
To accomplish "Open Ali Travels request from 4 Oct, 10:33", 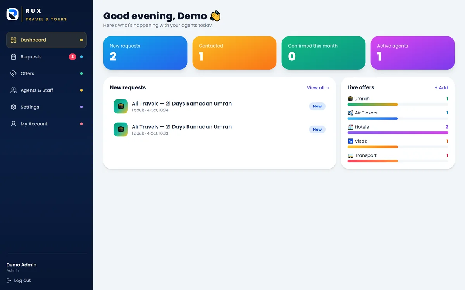I will (x=220, y=130).
